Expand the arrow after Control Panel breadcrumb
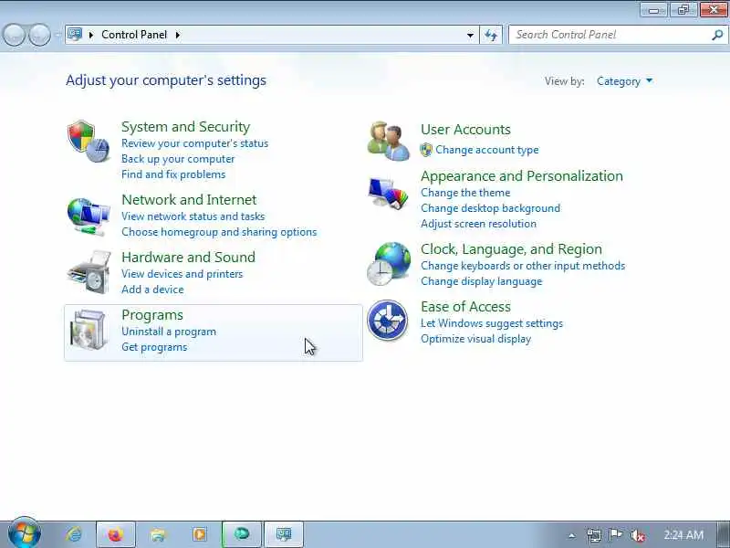The image size is (730, 548). (177, 35)
